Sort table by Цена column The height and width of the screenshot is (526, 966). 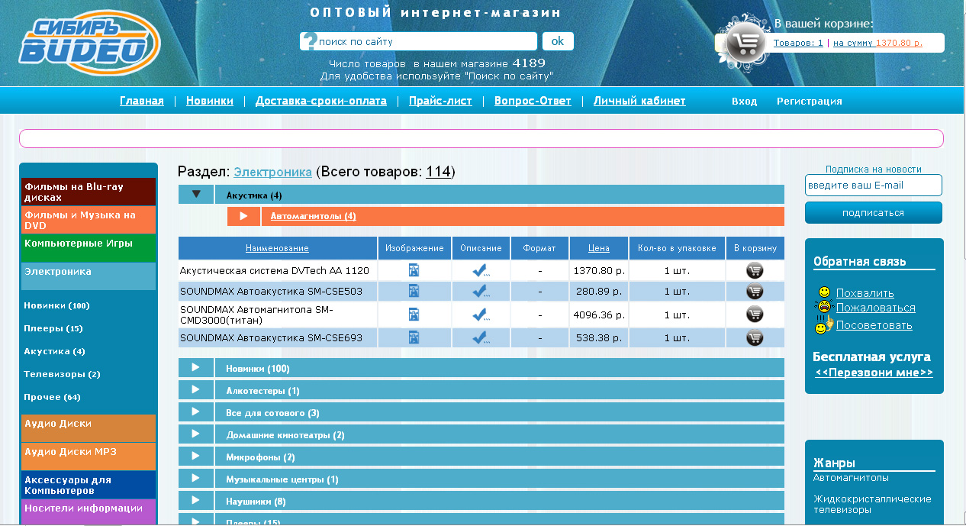tap(599, 248)
